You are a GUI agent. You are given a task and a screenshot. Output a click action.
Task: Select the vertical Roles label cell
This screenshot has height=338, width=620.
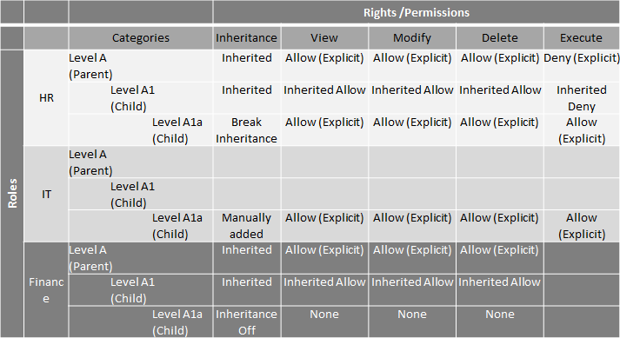12,193
